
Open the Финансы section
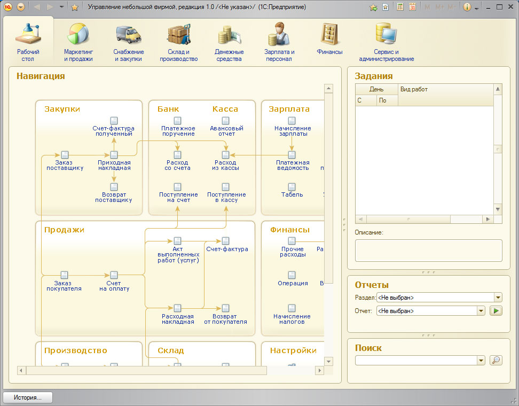coord(329,42)
